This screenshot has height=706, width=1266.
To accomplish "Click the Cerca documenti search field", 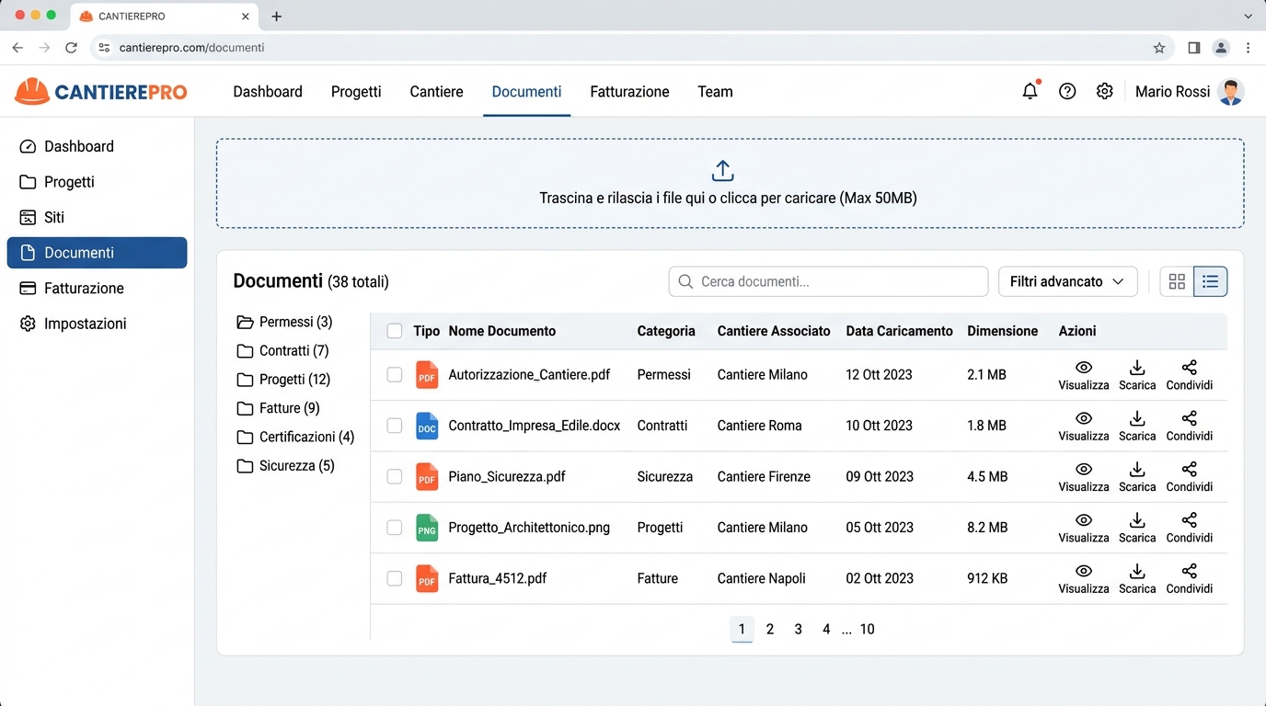I will [828, 281].
